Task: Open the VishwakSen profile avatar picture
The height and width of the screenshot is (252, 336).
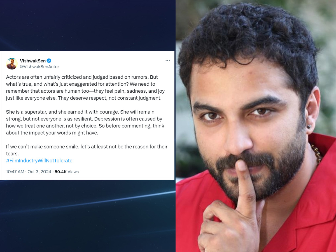Action: click(x=12, y=64)
